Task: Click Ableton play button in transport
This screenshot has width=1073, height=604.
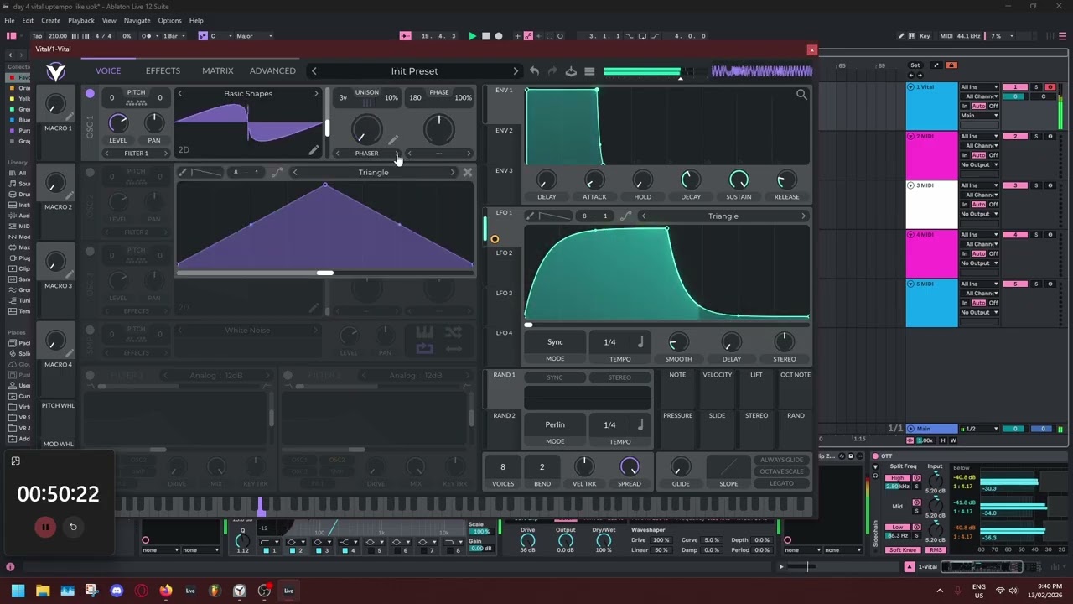Action: coord(472,36)
